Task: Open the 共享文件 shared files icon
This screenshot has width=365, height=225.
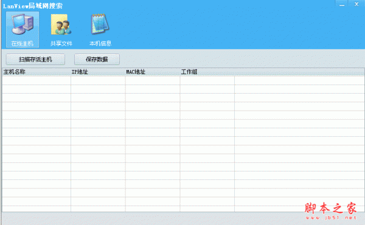Action: pos(61,30)
